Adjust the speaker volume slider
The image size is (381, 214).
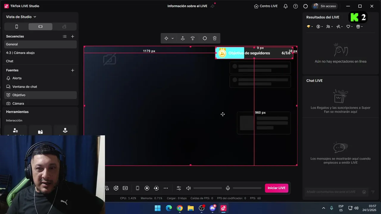[208, 188]
